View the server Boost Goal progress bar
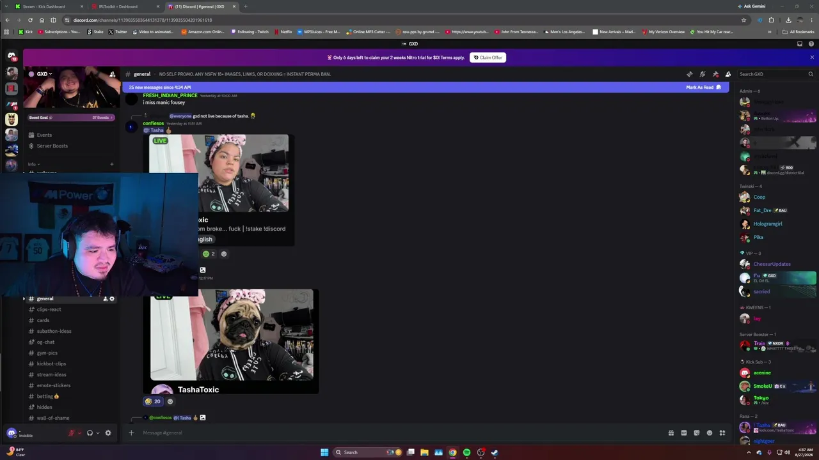Image resolution: width=819 pixels, height=460 pixels. (71, 118)
